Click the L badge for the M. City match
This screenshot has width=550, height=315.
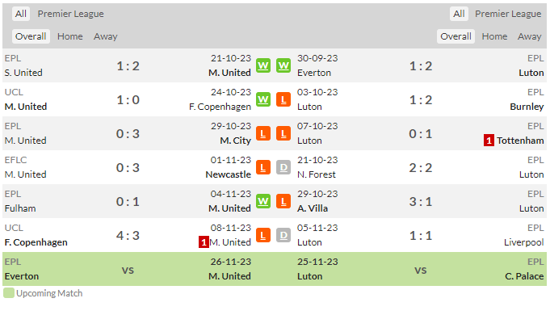[263, 133]
